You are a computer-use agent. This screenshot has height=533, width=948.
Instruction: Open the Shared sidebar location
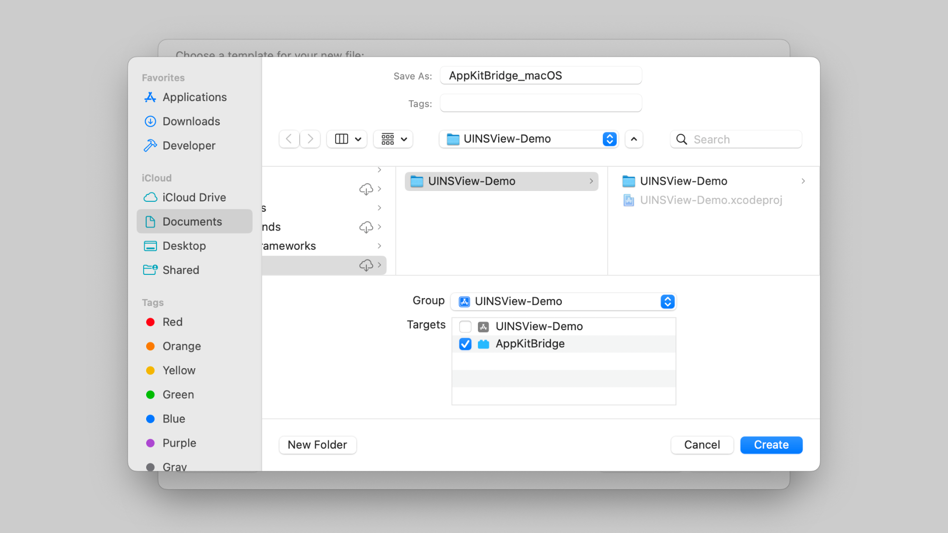(x=181, y=270)
